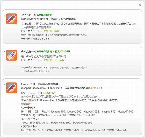The height and width of the screenshot is (138, 145).
Task: Click the クーポン併用不可 note in second card
Action: coord(54,68)
